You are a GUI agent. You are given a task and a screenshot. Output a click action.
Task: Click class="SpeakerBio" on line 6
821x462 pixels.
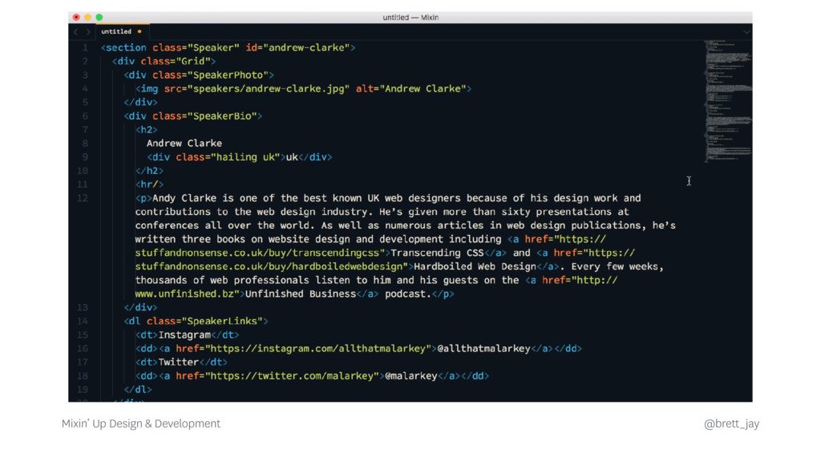[x=204, y=115]
